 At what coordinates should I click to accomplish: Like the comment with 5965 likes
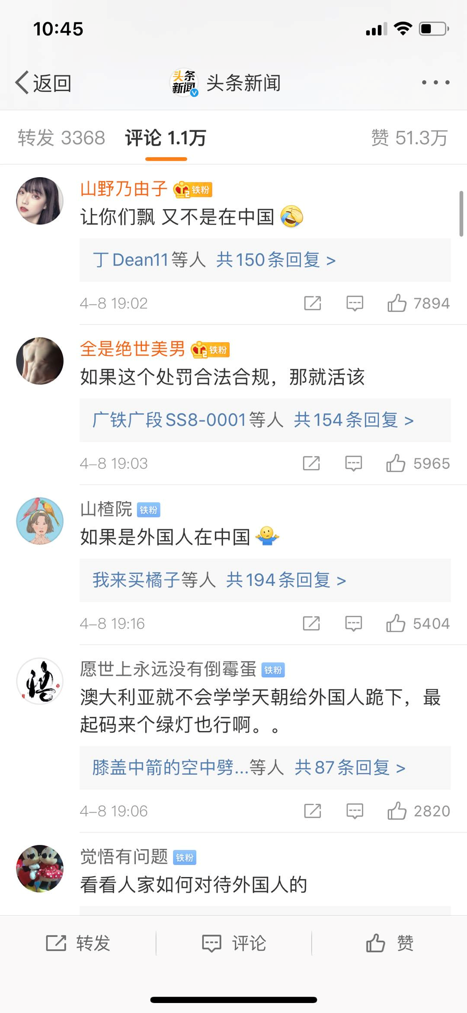click(x=418, y=463)
